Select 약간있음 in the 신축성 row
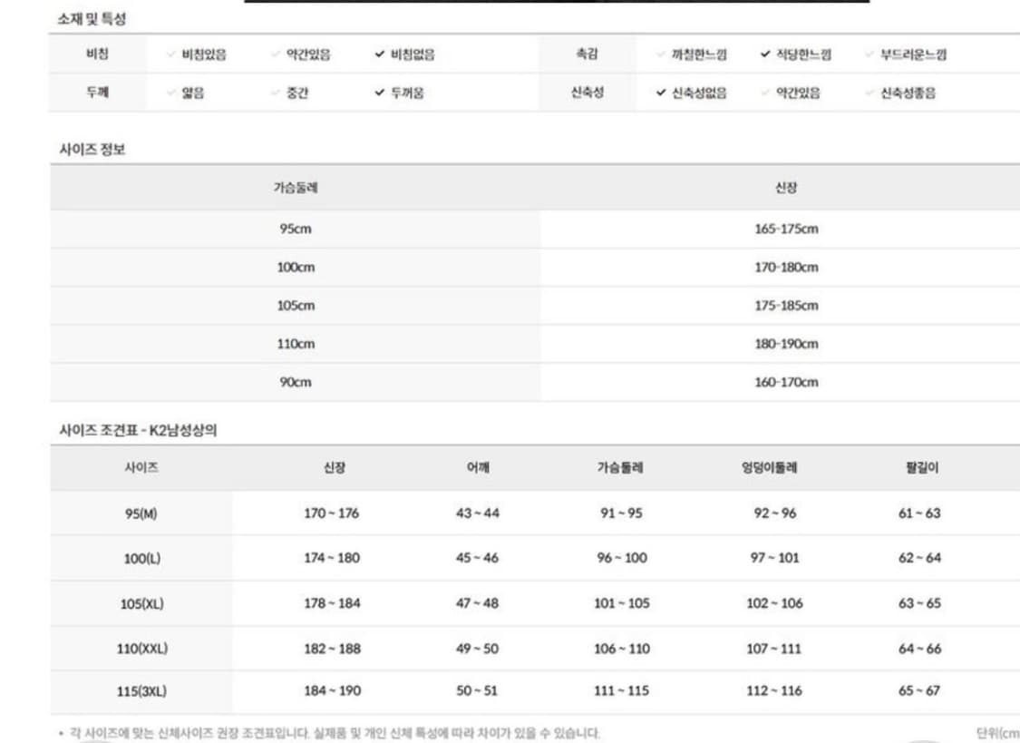1020x743 pixels. [x=792, y=93]
